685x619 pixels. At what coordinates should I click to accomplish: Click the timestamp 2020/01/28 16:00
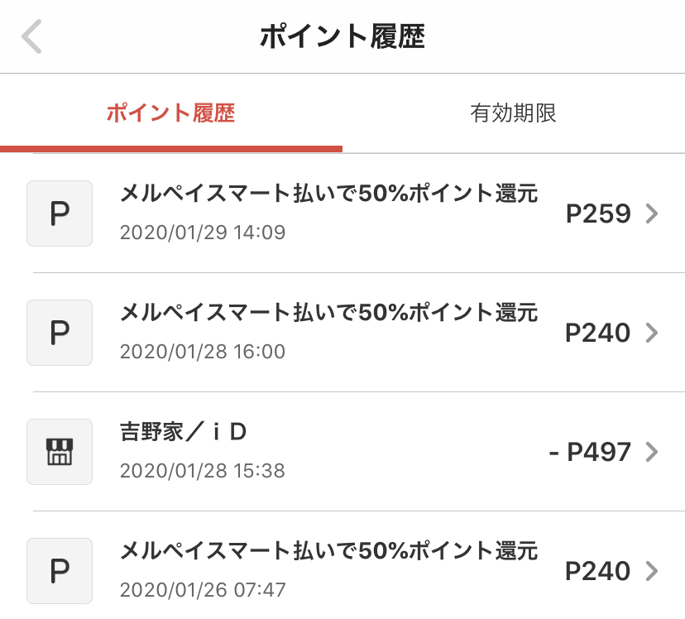click(x=203, y=352)
